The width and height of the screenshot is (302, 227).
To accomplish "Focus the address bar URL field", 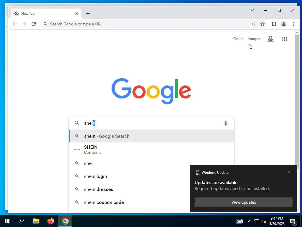I will point(146,24).
